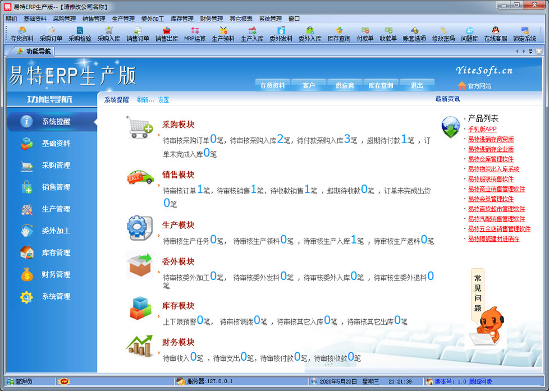Open 在线客服 penguin icon
Screen dimensions: 549x391
click(495, 34)
